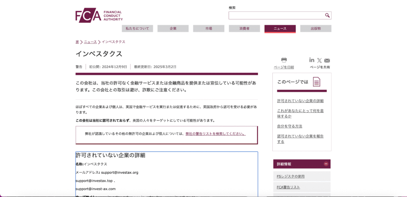Open the 出版物 menu
407x197 pixels.
point(316,29)
